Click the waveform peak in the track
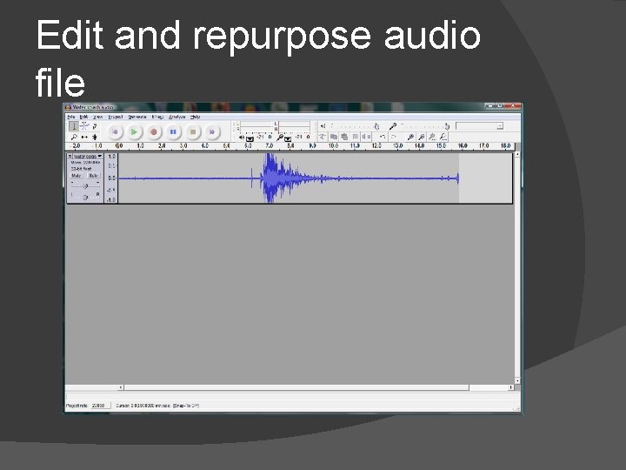The width and height of the screenshot is (626, 470). point(270,178)
